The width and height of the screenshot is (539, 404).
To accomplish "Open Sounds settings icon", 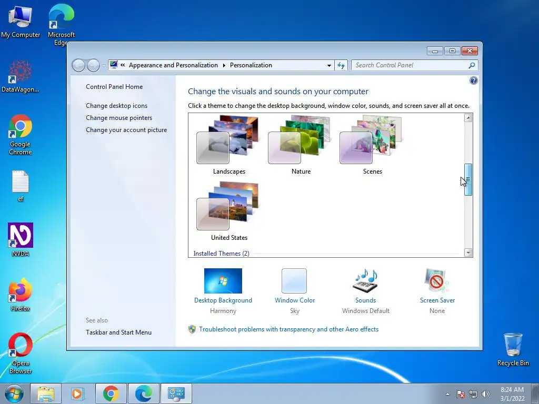I will (x=366, y=281).
